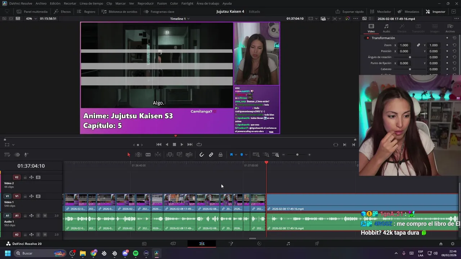Screen dimensions: 461x259
Task: Open the Audio tab in Inspector
Action: coord(386,28)
